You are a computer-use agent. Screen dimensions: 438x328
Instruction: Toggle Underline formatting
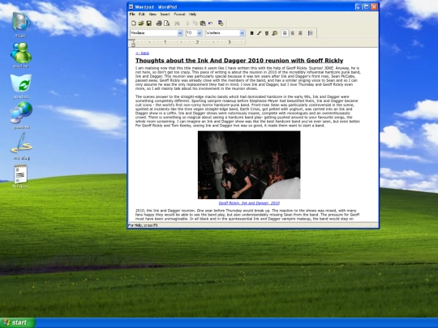267,33
